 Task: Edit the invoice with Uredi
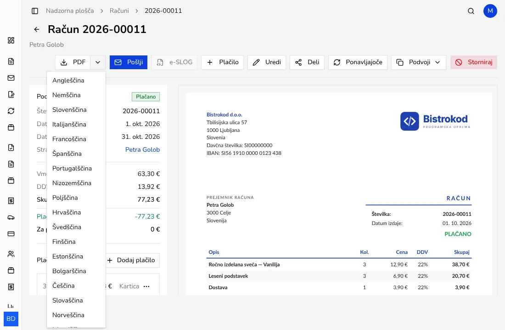click(267, 62)
